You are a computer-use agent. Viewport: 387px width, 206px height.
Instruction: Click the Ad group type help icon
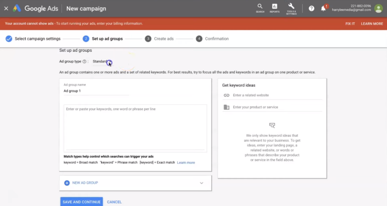coord(84,61)
